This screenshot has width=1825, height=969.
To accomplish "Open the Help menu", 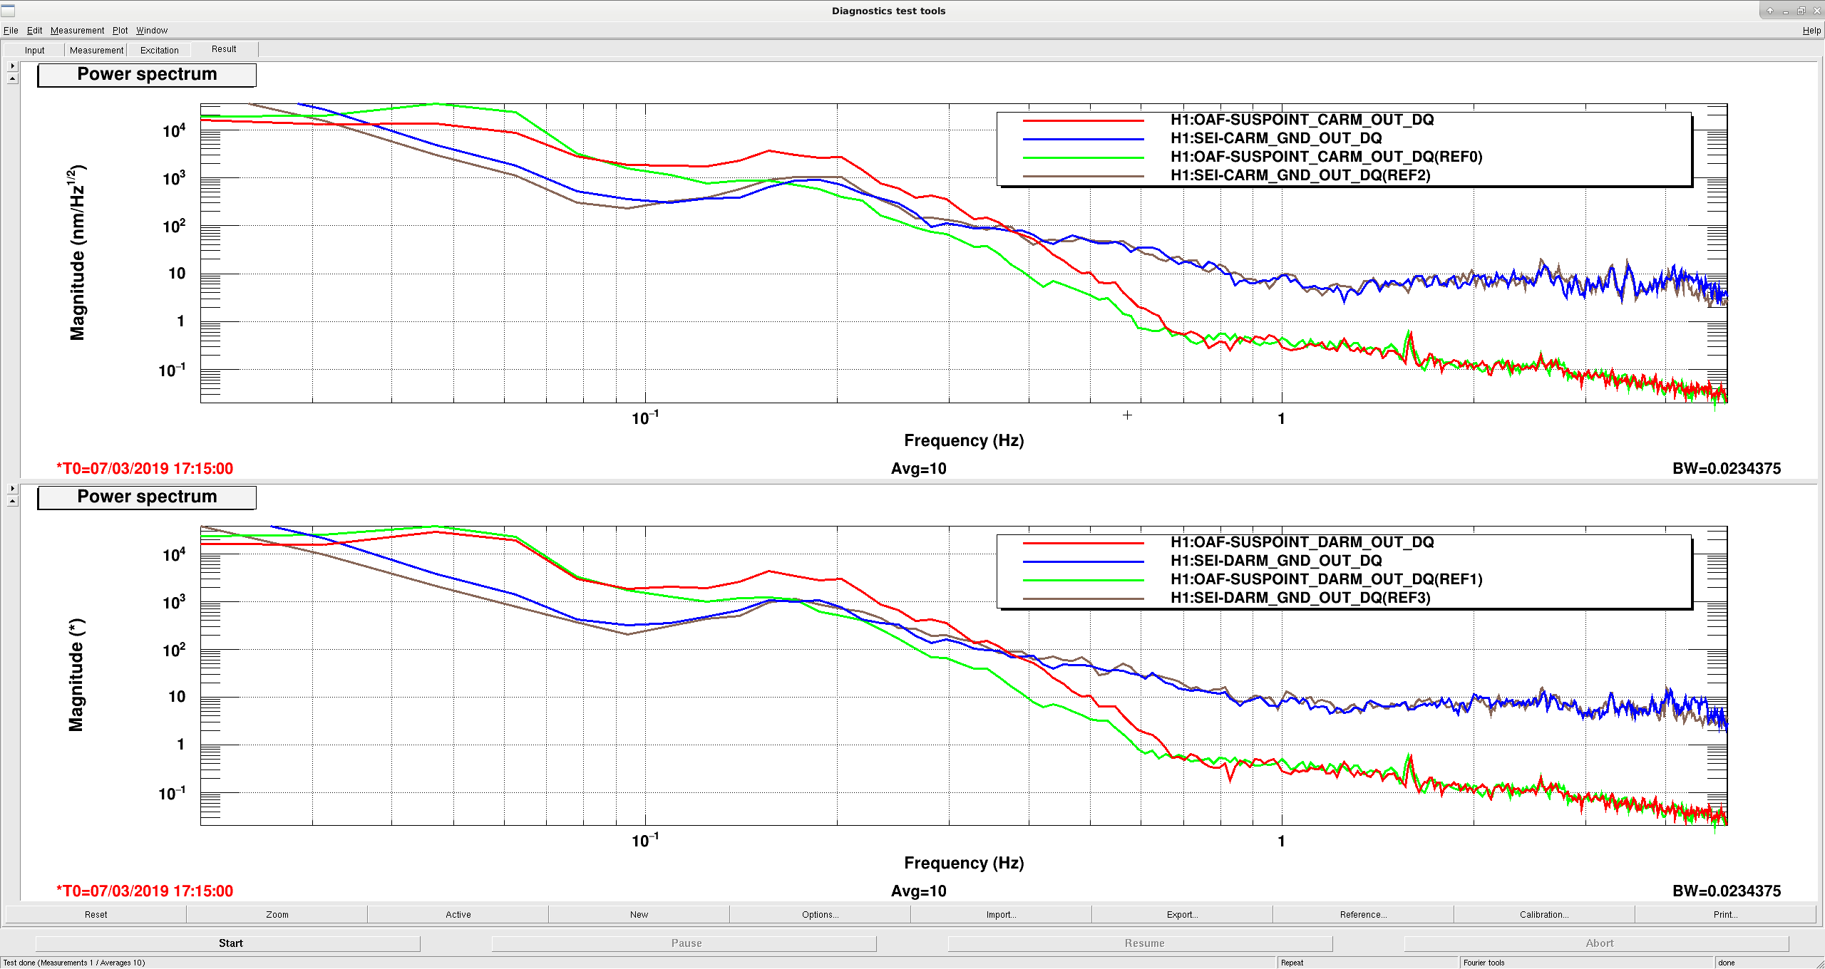I will click(x=1811, y=31).
